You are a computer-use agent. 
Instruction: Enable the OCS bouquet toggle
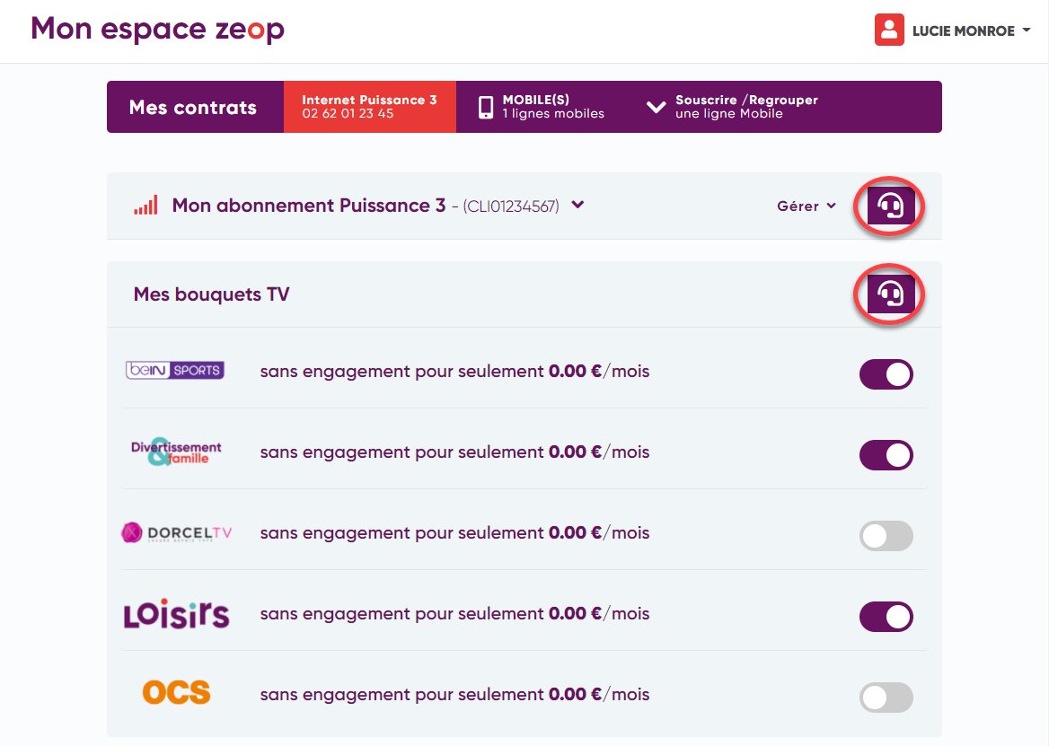coord(886,698)
